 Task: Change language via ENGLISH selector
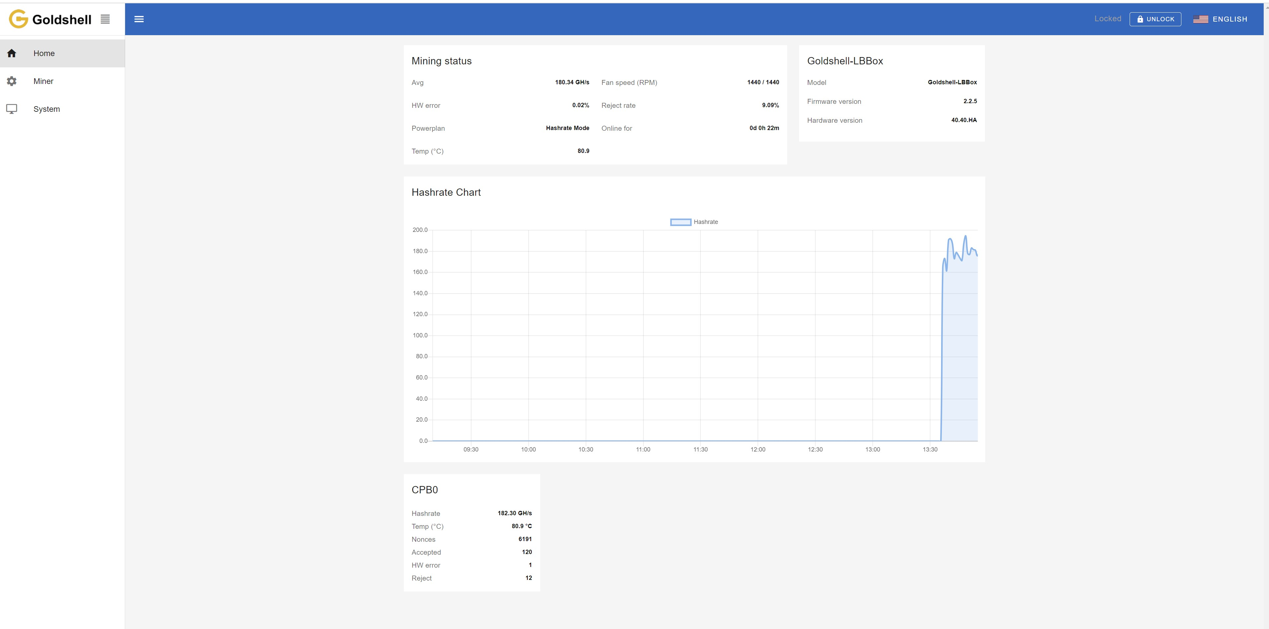[x=1220, y=19]
